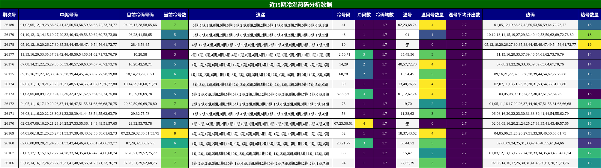This screenshot has height=168, width=601.
Task: Click the title 近15期冷温热码分析数据
Action: [x=300, y=4]
